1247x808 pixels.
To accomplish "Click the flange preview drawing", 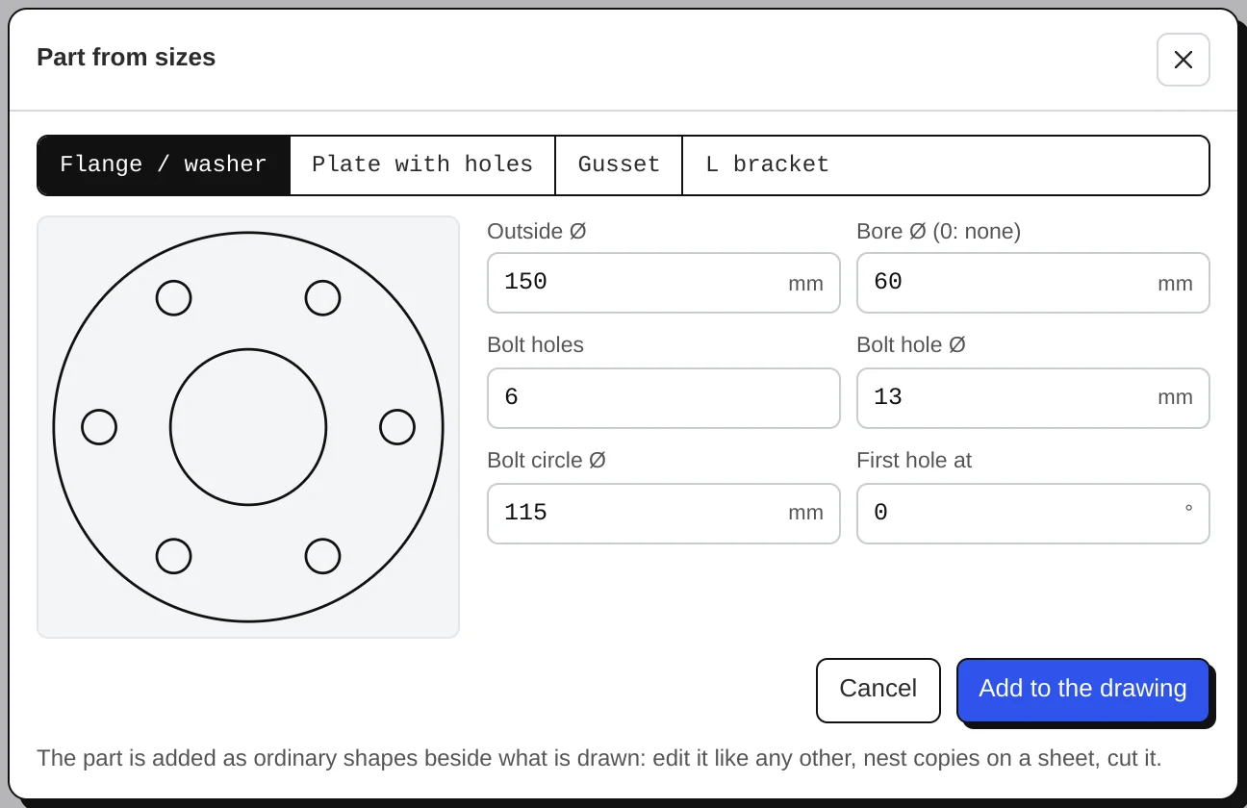I will [248, 427].
